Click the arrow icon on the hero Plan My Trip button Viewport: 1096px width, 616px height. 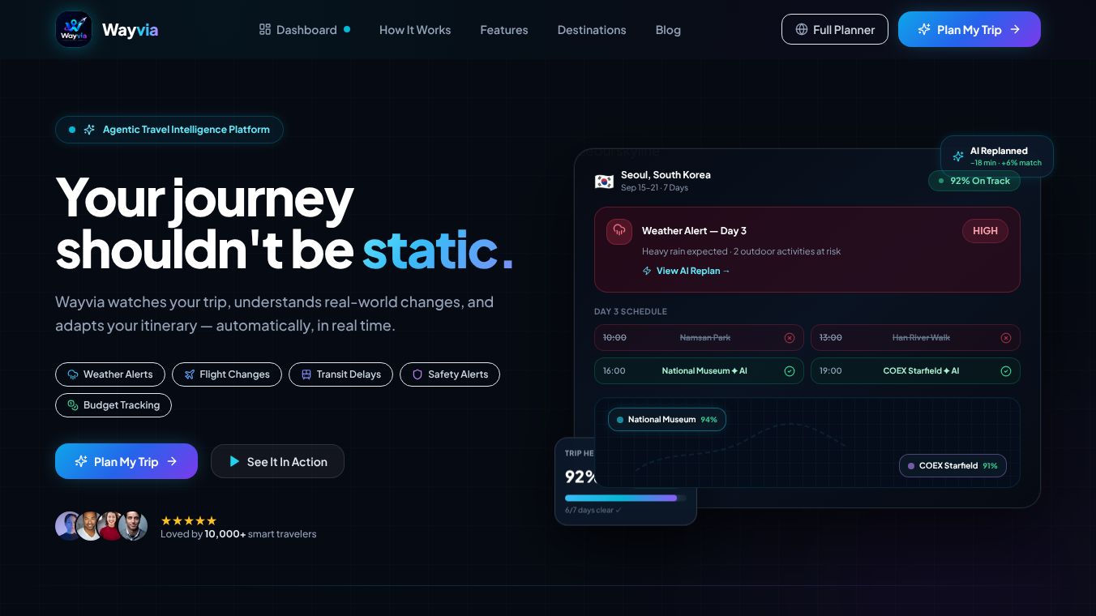pyautogui.click(x=172, y=461)
